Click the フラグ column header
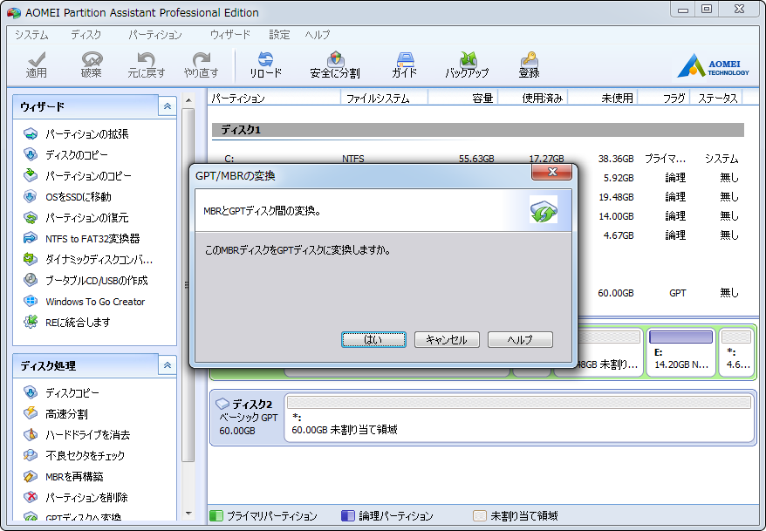766x531 pixels. [664, 99]
